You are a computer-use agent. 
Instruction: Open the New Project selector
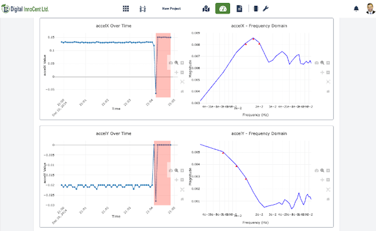pyautogui.click(x=171, y=9)
